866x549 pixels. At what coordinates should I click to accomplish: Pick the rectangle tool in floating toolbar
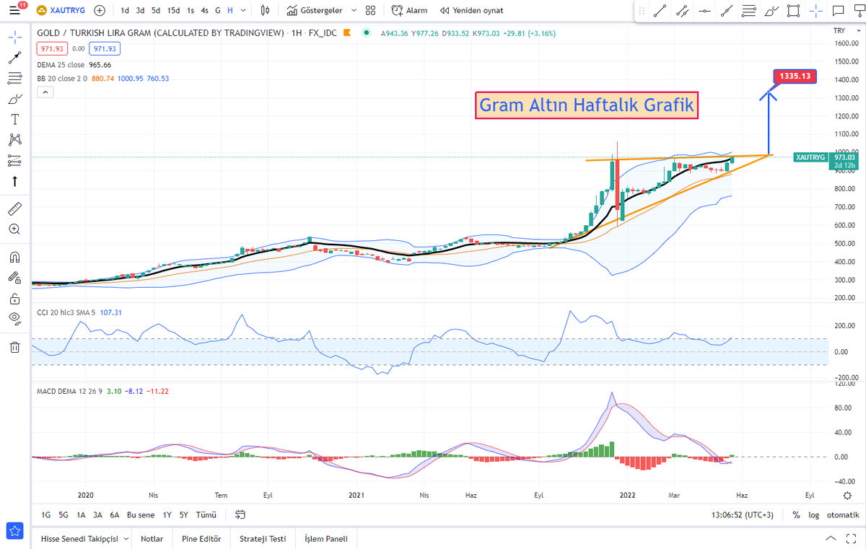click(794, 11)
